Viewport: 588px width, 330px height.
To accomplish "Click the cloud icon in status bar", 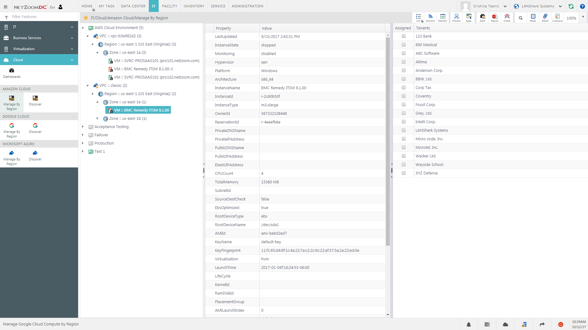I will click(505, 324).
